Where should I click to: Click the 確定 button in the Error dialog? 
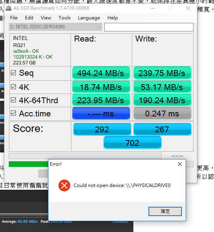[x=165, y=211]
